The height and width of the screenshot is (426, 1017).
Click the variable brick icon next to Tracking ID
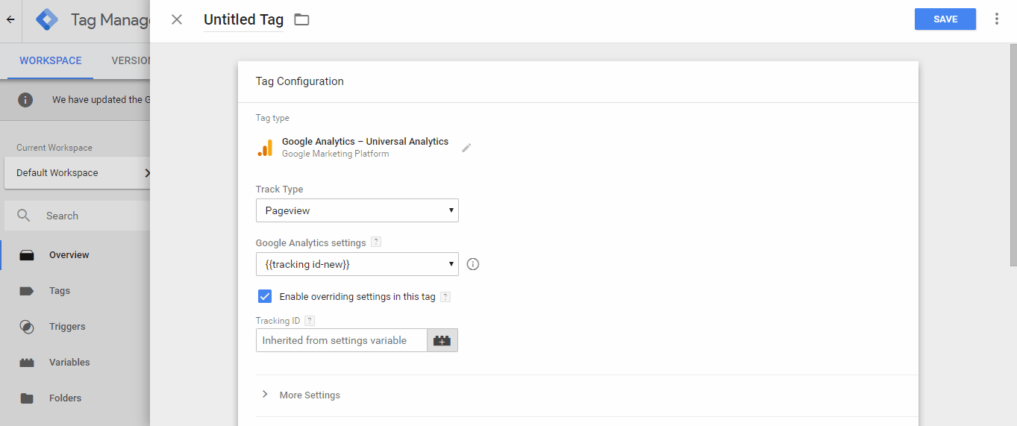442,340
